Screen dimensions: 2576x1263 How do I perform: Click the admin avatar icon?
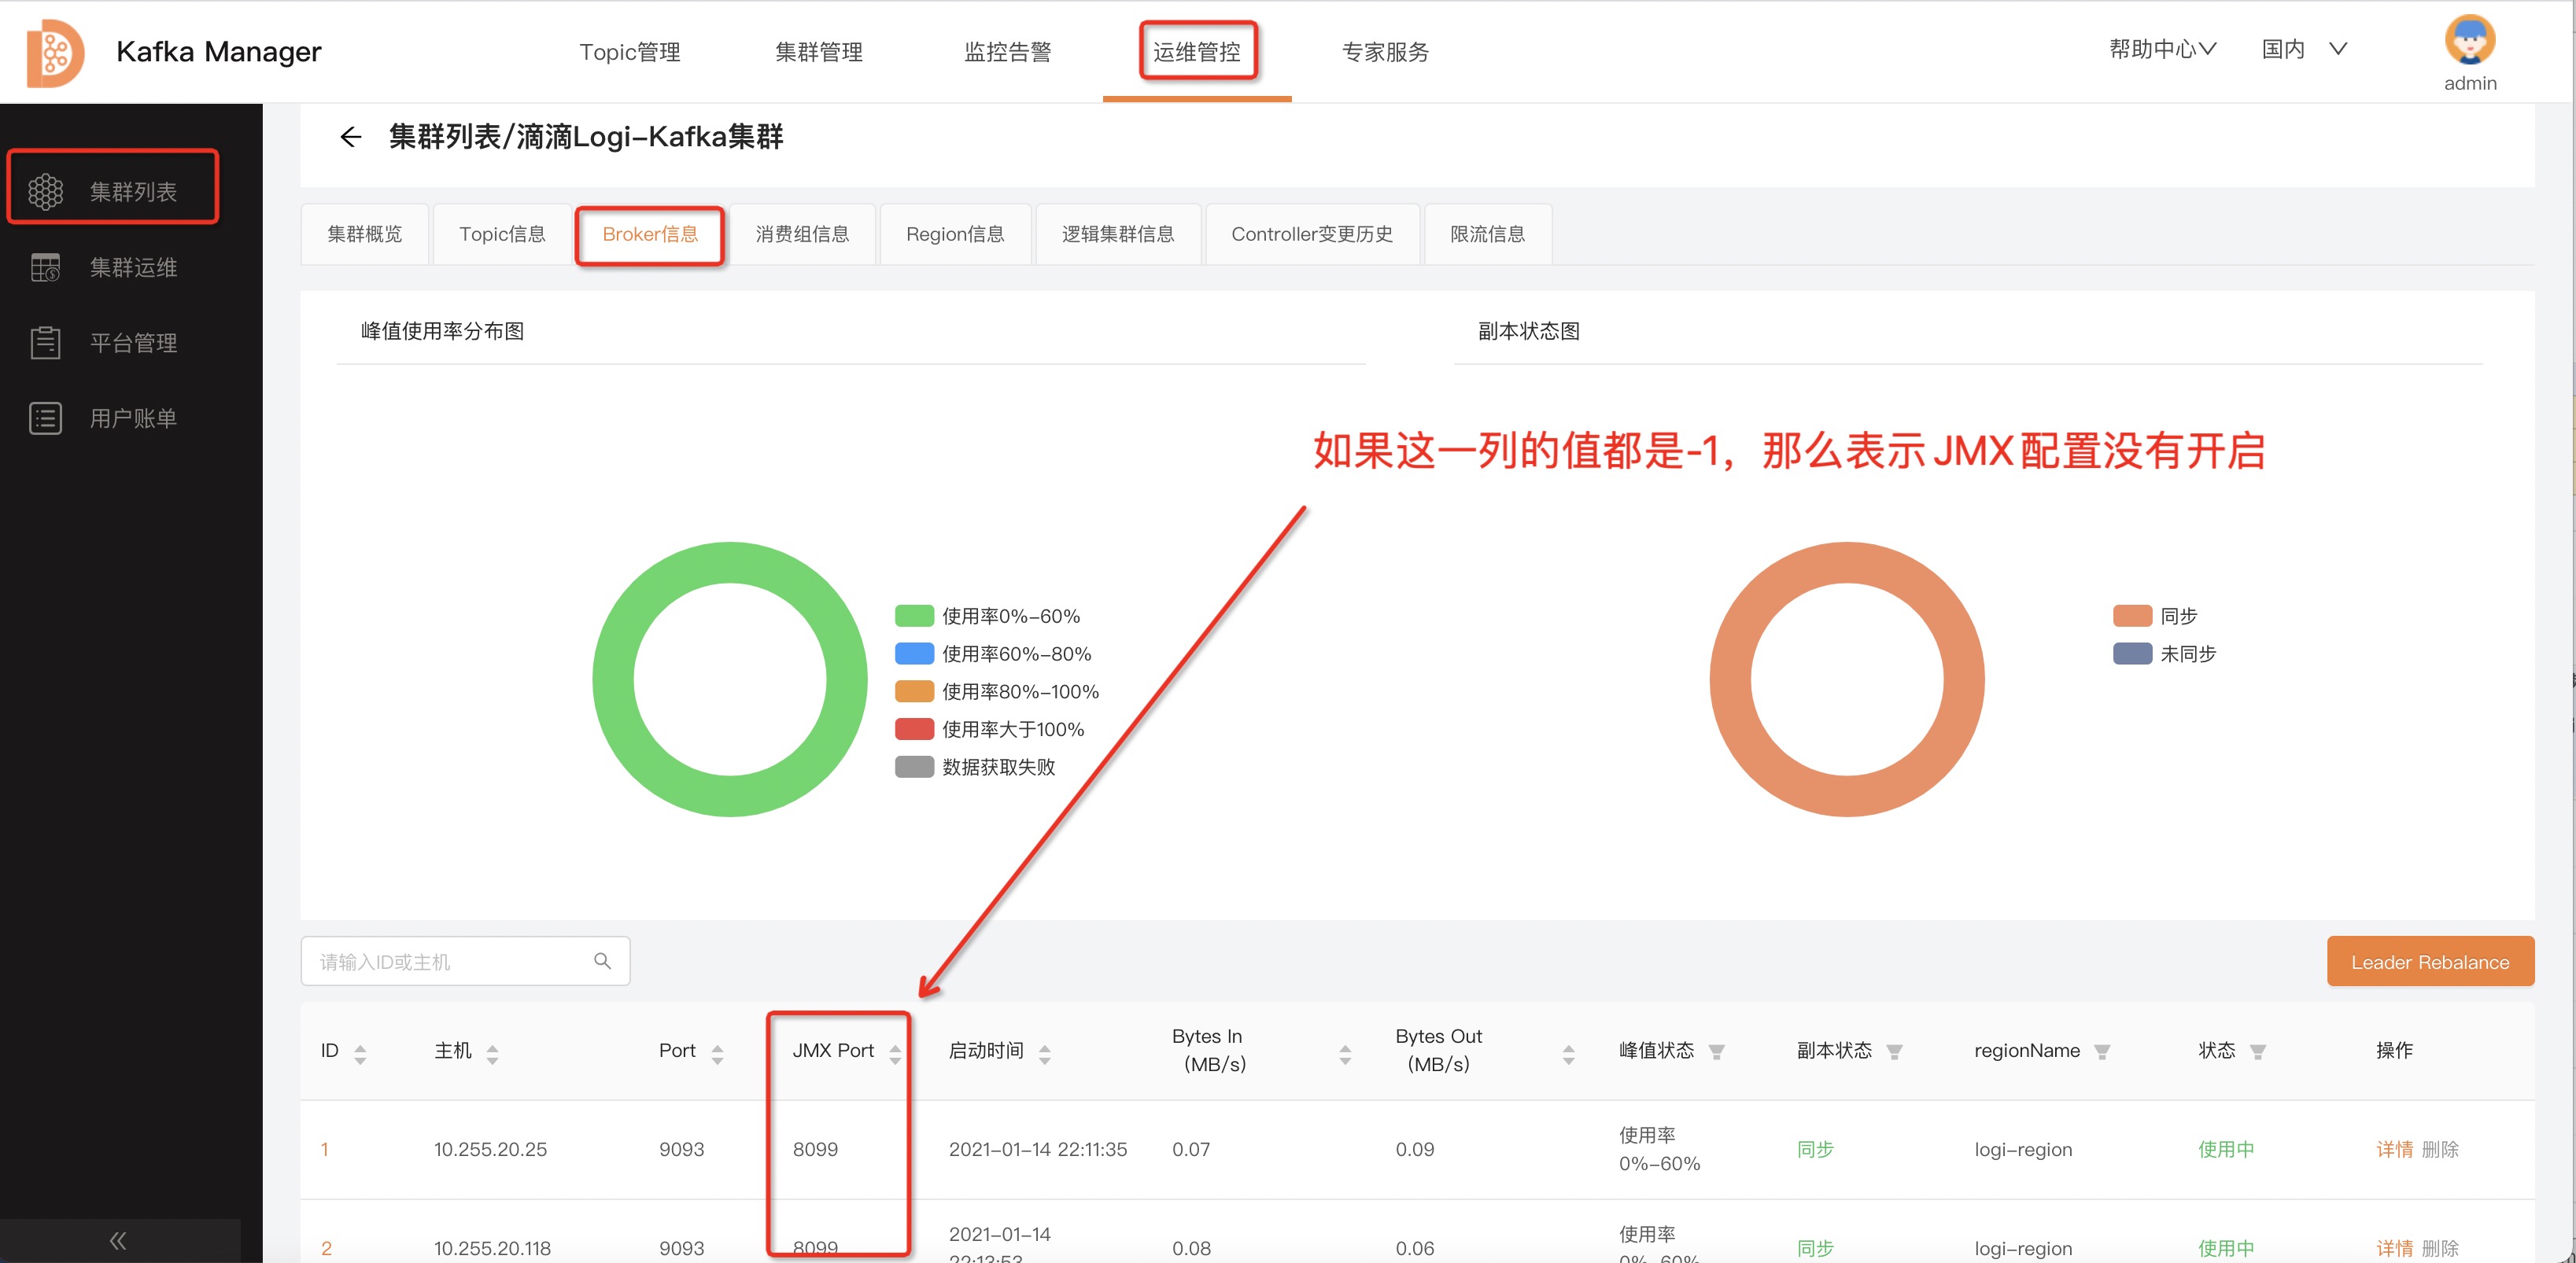(2469, 41)
